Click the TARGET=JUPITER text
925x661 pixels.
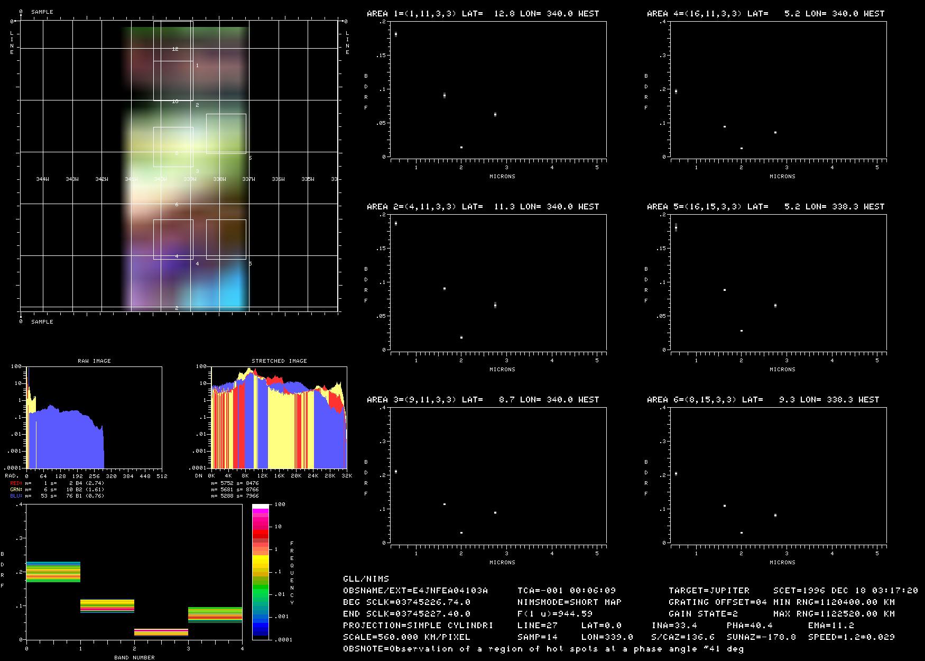click(709, 590)
